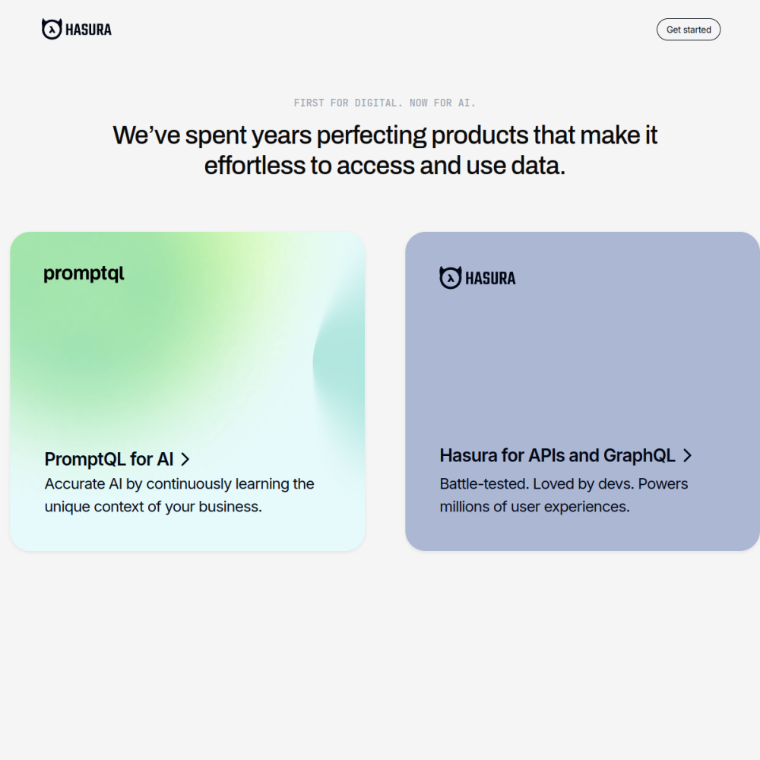Click the 'FIRST FOR DIGITAL. NOW FOR AI.' tagline
The image size is (760, 760).
tap(385, 103)
